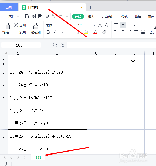Viewport: 156px width, 166px height.
Task: Jump to last sheet navigation arrow
Action: point(25,157)
